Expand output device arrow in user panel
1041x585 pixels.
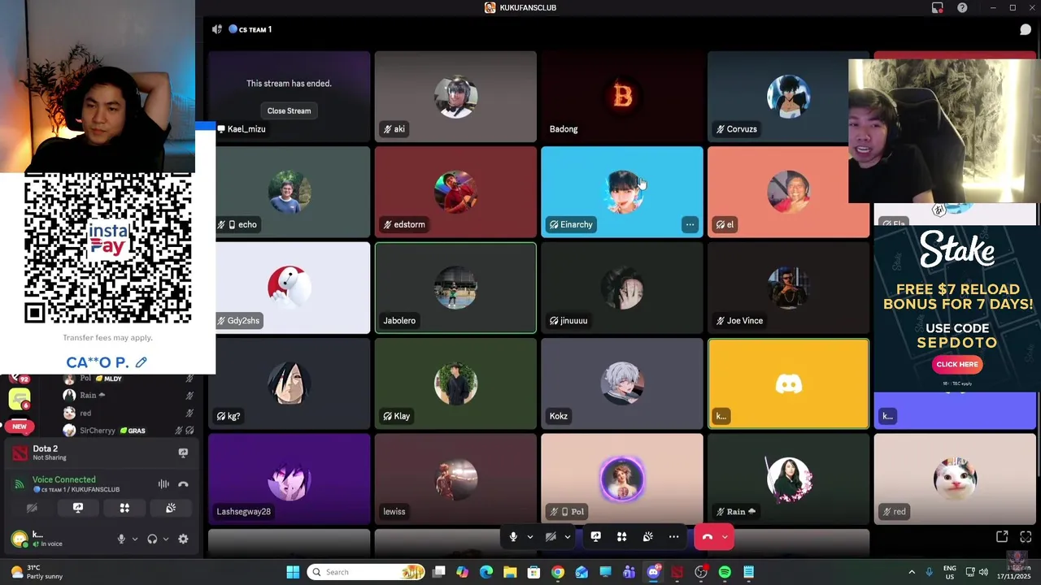(x=166, y=539)
